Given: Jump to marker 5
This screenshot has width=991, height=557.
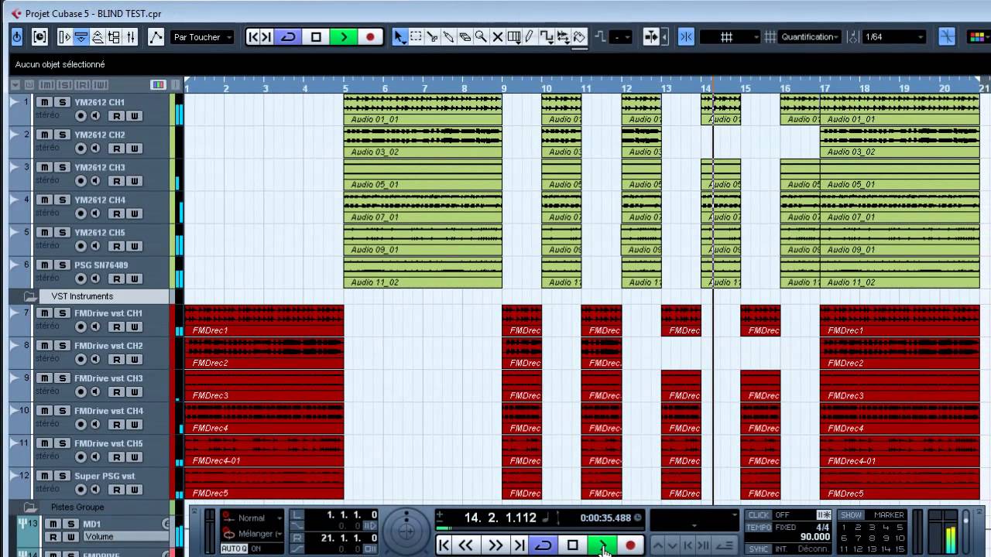Looking at the screenshot, I should click(x=900, y=528).
